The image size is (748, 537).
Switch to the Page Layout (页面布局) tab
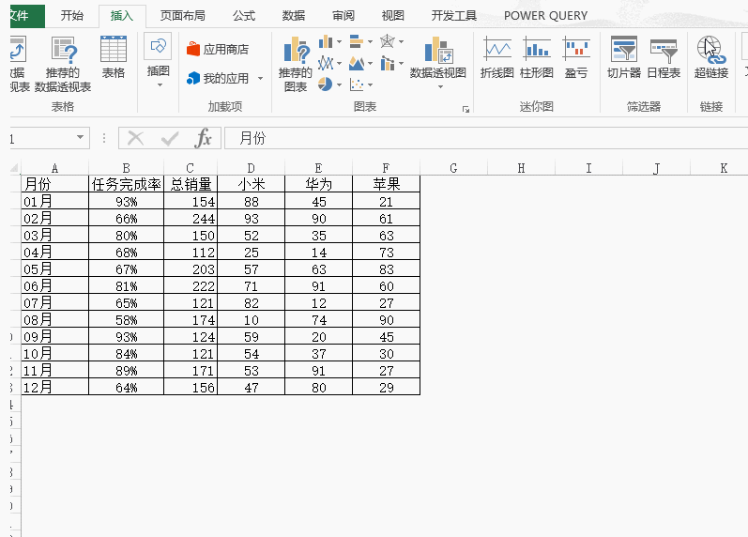[x=182, y=16]
